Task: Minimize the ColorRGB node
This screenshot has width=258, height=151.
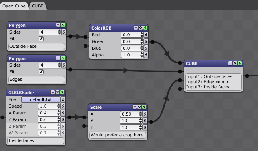Action: click(136, 28)
